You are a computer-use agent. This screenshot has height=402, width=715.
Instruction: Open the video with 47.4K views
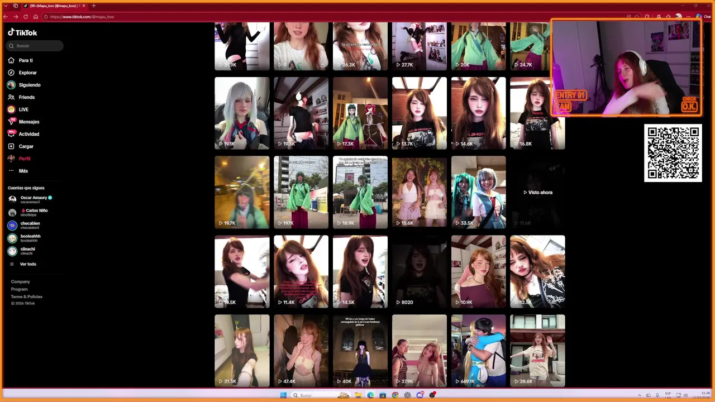301,351
